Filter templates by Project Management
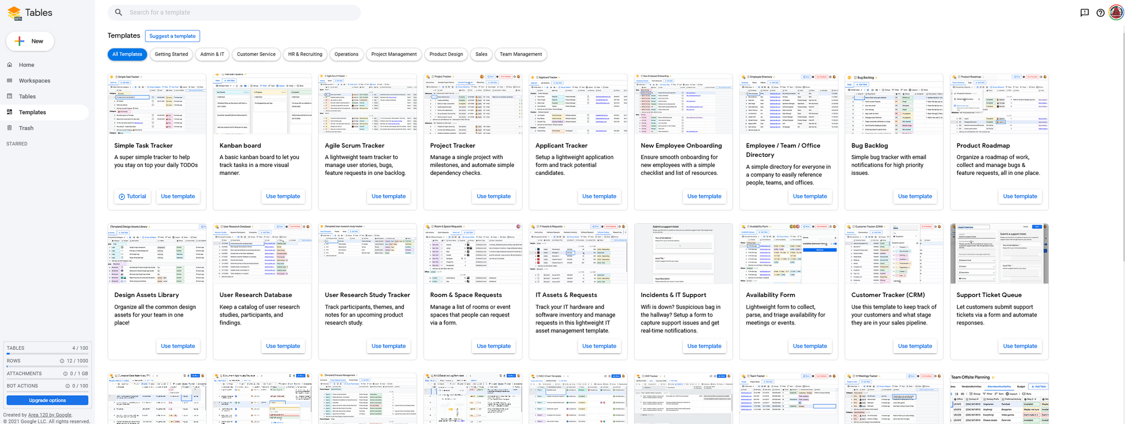Viewport: 1125px width, 424px height. 394,55
